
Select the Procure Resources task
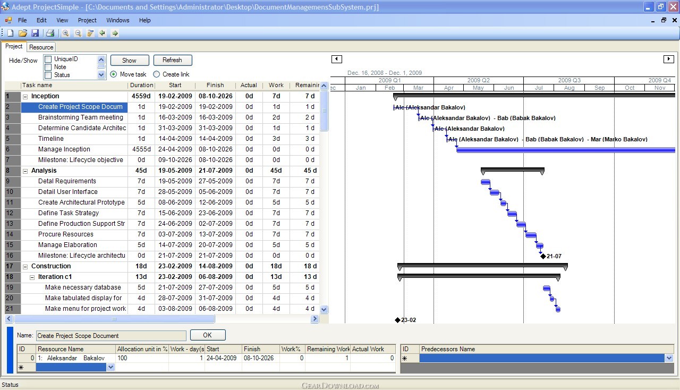74,235
